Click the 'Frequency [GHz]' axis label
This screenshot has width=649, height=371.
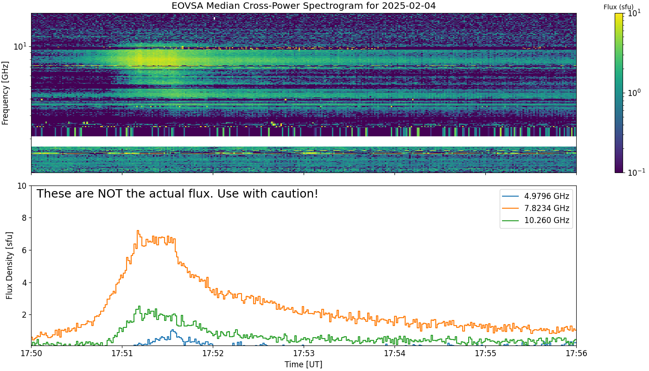[6, 93]
